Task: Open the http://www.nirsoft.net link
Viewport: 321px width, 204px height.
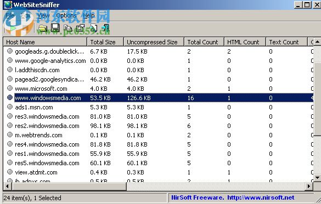Action: pyautogui.click(x=261, y=197)
